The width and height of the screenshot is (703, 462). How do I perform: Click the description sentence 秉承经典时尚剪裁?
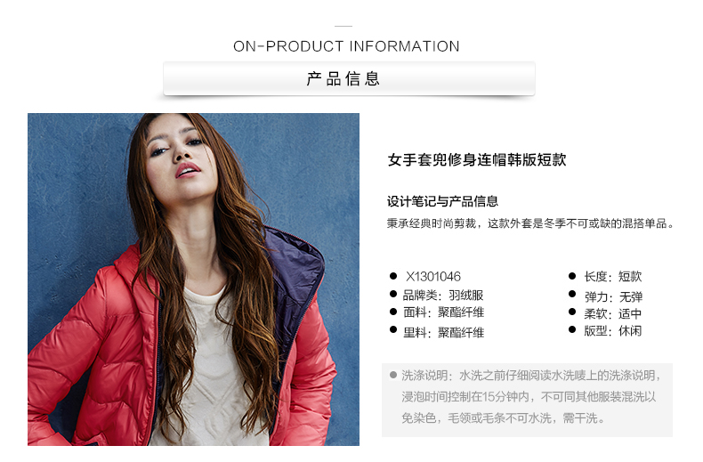click(x=530, y=223)
